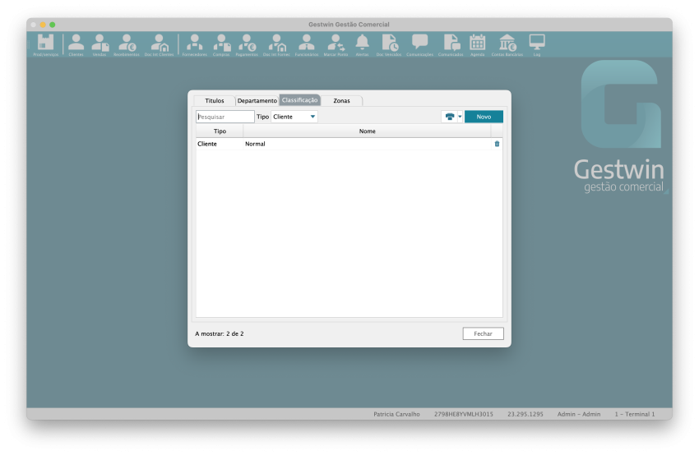This screenshot has height=455, width=699.
Task: Open Fornecedores from the toolbar
Action: [x=195, y=44]
